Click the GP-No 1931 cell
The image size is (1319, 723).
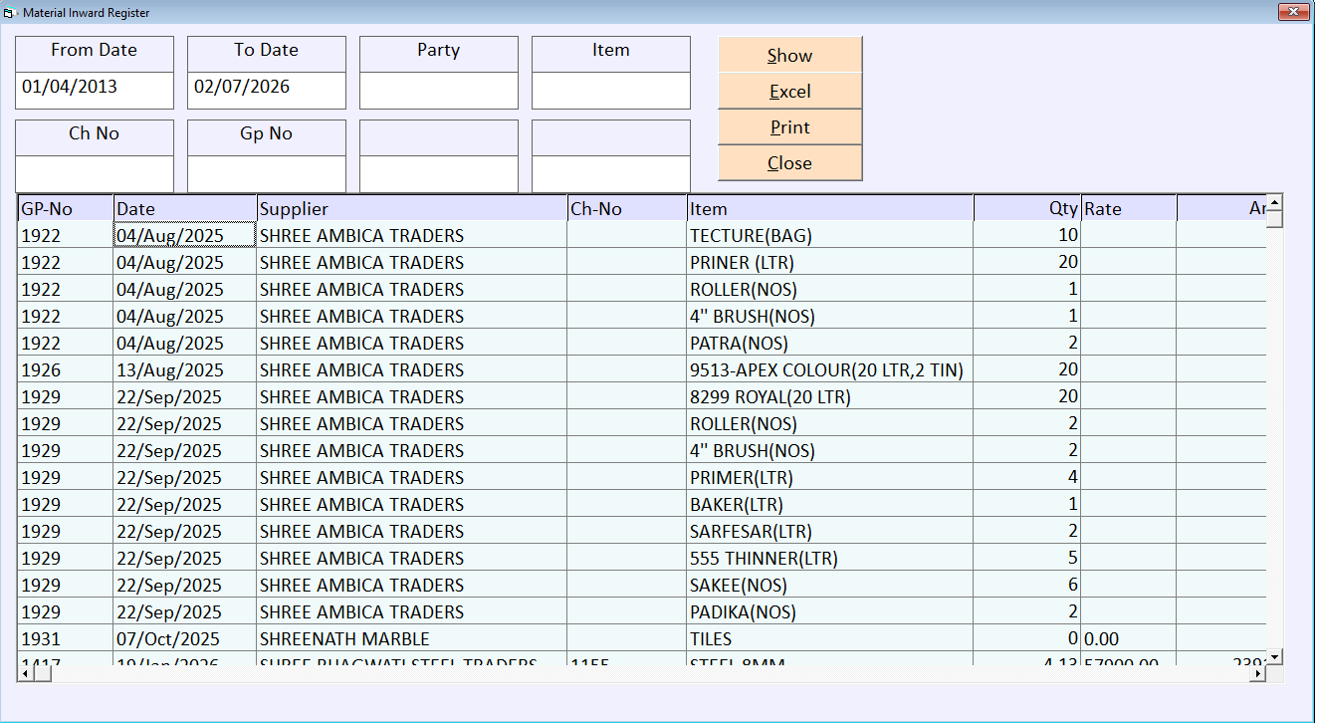pyautogui.click(x=66, y=638)
